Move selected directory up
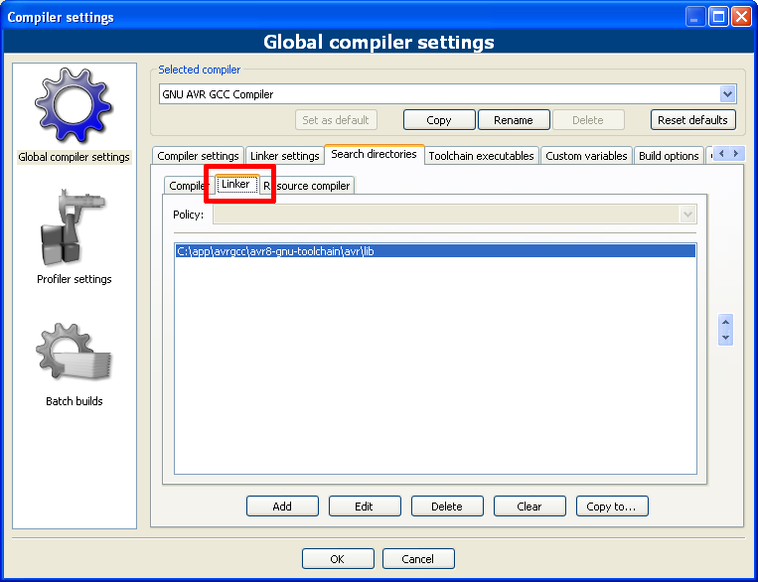Image resolution: width=758 pixels, height=582 pixels. pos(725,322)
